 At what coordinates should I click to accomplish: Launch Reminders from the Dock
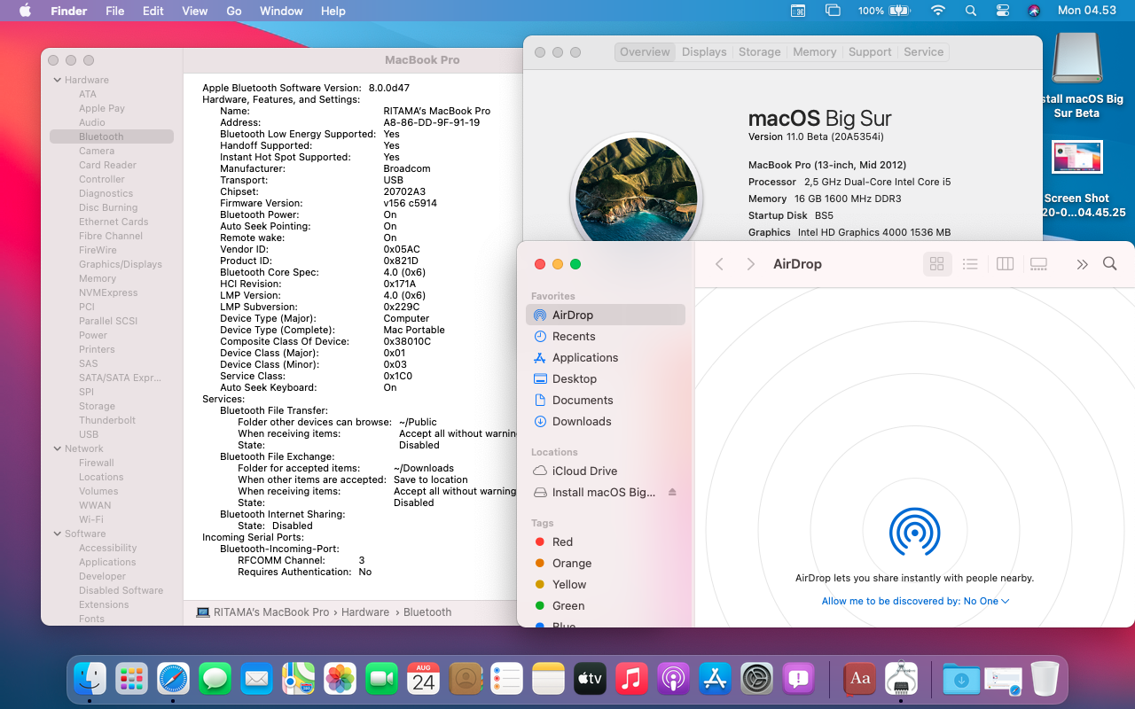[x=506, y=679]
